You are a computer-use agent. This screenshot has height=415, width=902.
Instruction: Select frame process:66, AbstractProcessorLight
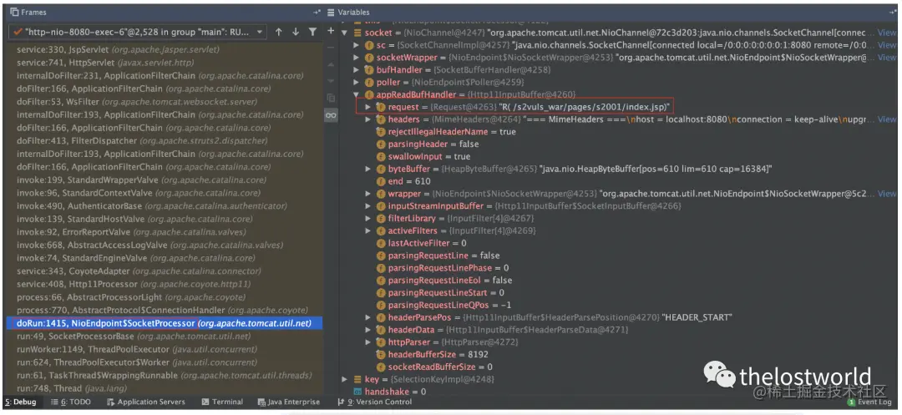point(164,297)
